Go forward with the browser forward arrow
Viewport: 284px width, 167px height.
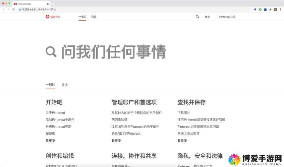[x=8, y=9]
